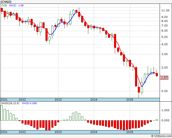
Task: Select 2025 on the price chart time axis
Action: 130,100
